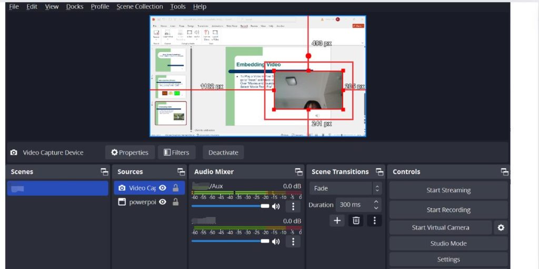Viewport: 539px width, 269px height.
Task: Click the Audio Mixer panel title
Action: pos(214,172)
